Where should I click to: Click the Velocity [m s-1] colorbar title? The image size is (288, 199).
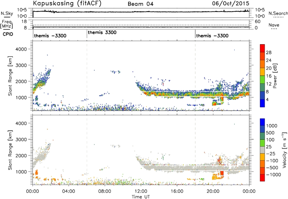[x=284, y=150]
